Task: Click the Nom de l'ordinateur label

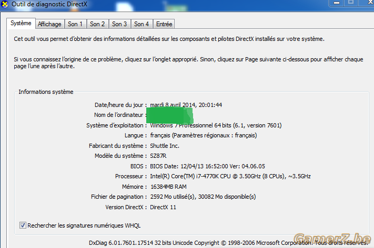Action: [x=120, y=115]
